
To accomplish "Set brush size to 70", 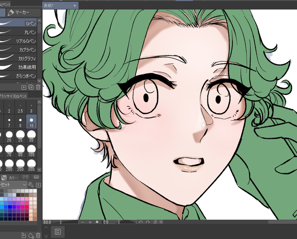I will (9, 151).
